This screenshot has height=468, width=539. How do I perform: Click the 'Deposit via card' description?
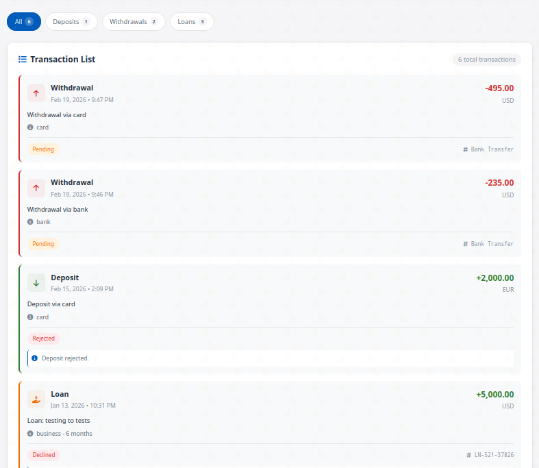51,304
